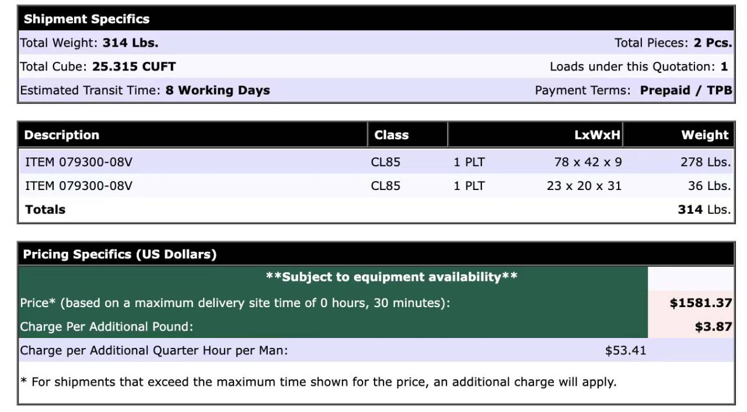747x412 pixels.
Task: Click the Weight column header
Action: 704,135
